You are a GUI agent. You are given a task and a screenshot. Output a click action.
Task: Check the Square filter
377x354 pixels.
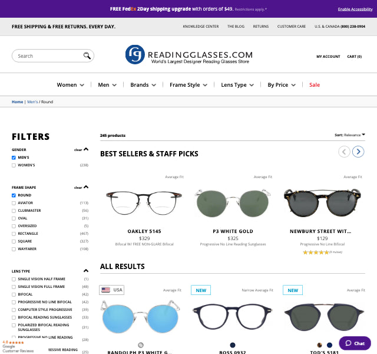14,241
